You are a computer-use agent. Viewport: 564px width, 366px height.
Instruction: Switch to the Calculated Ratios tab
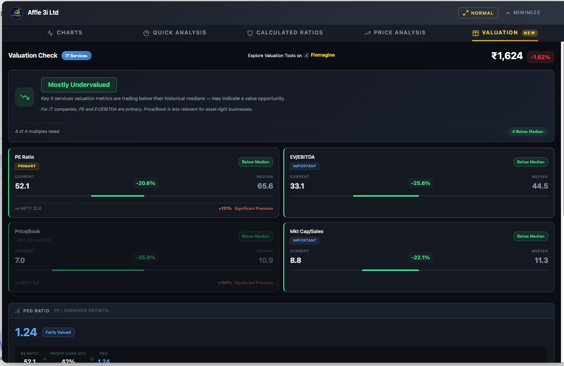click(x=289, y=33)
